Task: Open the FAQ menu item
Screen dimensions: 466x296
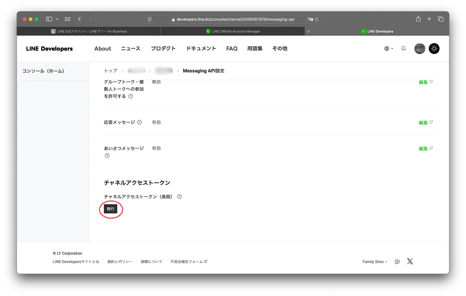Action: (x=232, y=48)
